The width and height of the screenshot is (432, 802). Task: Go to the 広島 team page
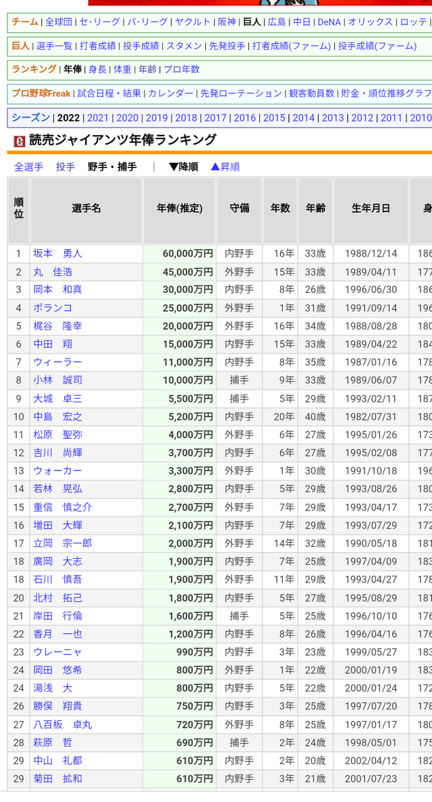pyautogui.click(x=277, y=22)
